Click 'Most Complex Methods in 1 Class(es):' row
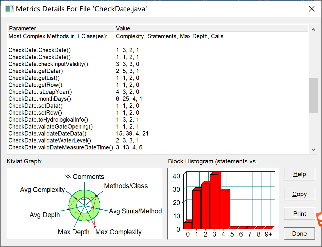Viewport: 322px width, 247px height. [x=158, y=36]
